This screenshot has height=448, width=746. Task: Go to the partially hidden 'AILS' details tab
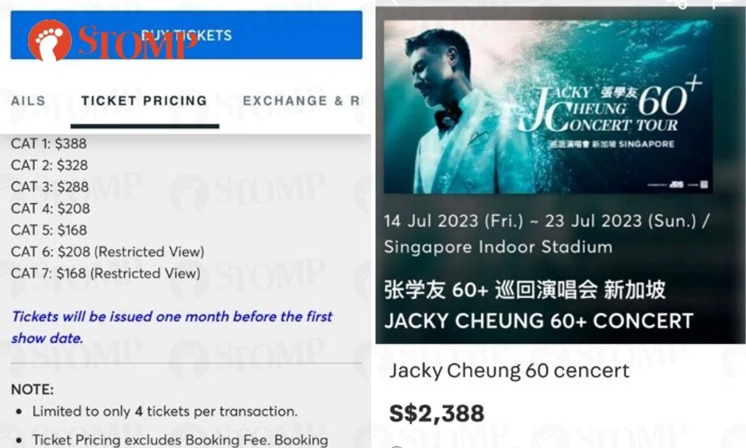click(x=28, y=101)
